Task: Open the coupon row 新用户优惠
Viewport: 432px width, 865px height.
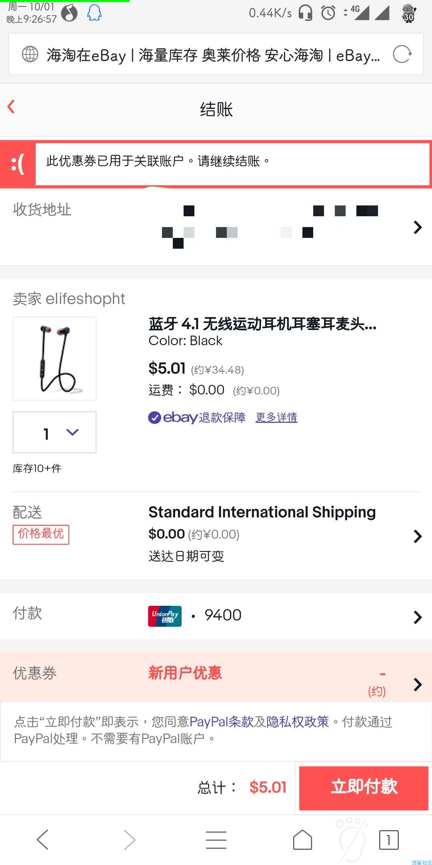Action: click(x=418, y=684)
